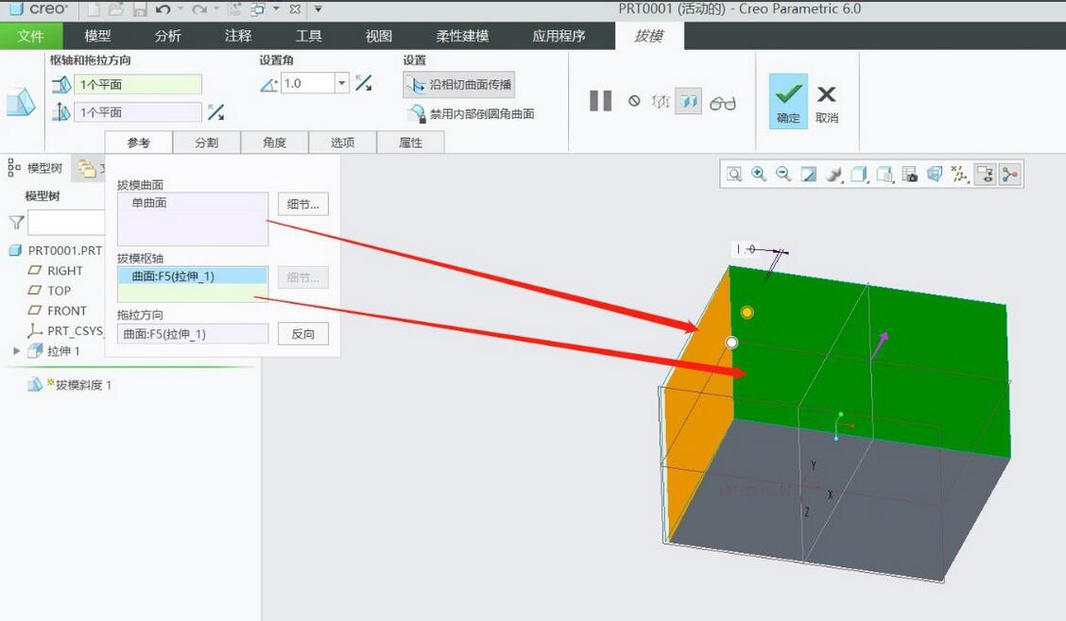Open the Undo history dropdown arrow
Screen dimensions: 1066x621
tap(181, 8)
